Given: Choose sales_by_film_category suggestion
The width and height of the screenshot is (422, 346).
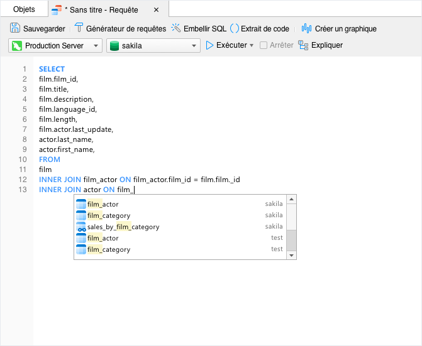Looking at the screenshot, I should [180, 227].
